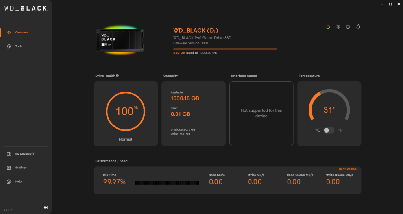Click the Unallocated: 0 GB text
This screenshot has height=214, width=403.
(183, 130)
